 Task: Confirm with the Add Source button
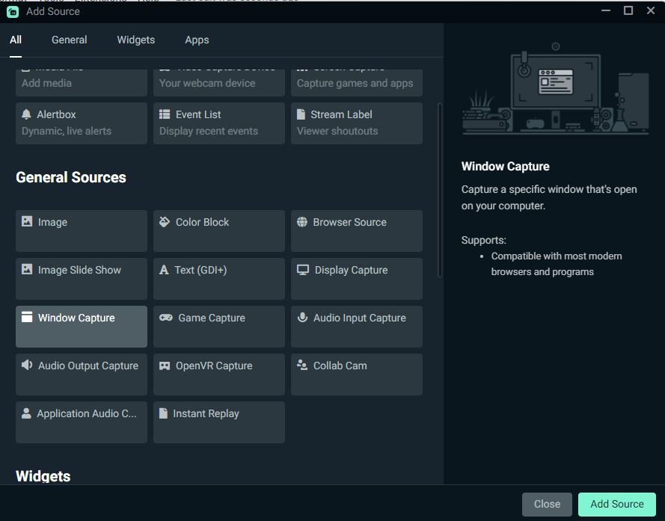tap(617, 504)
